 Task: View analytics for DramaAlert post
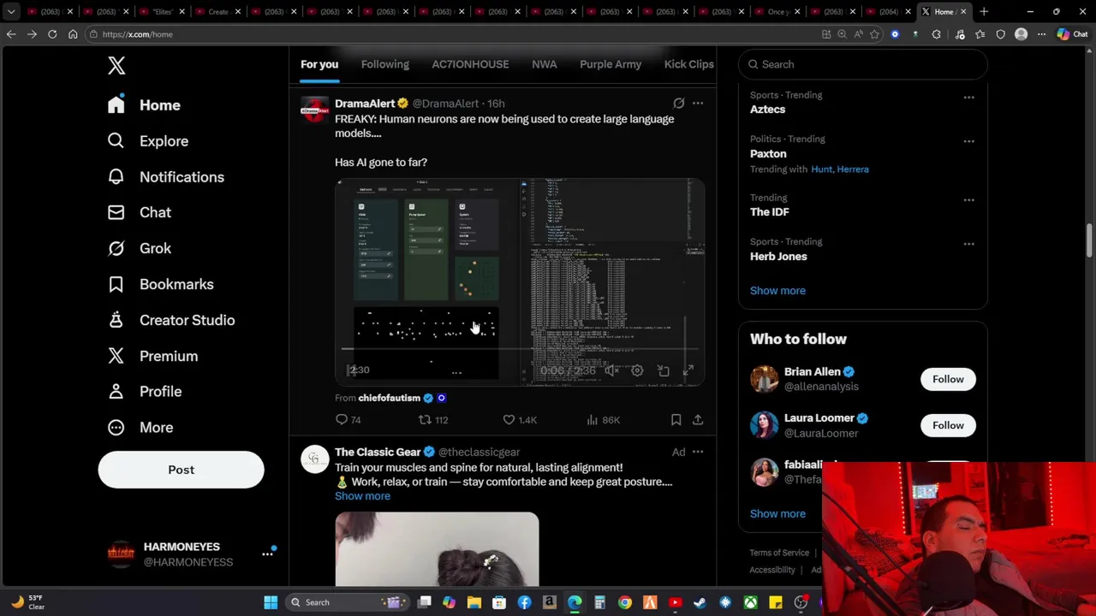pos(603,420)
